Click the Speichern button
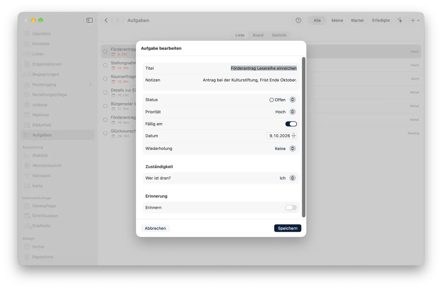 click(x=288, y=228)
